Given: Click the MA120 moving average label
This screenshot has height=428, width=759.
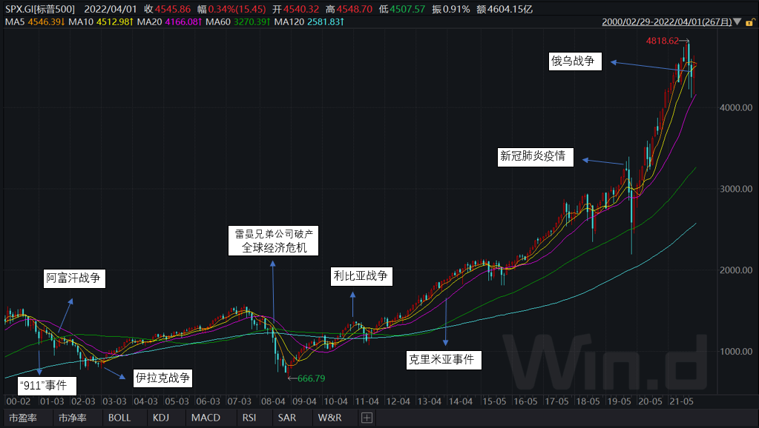Looking at the screenshot, I should 289,23.
